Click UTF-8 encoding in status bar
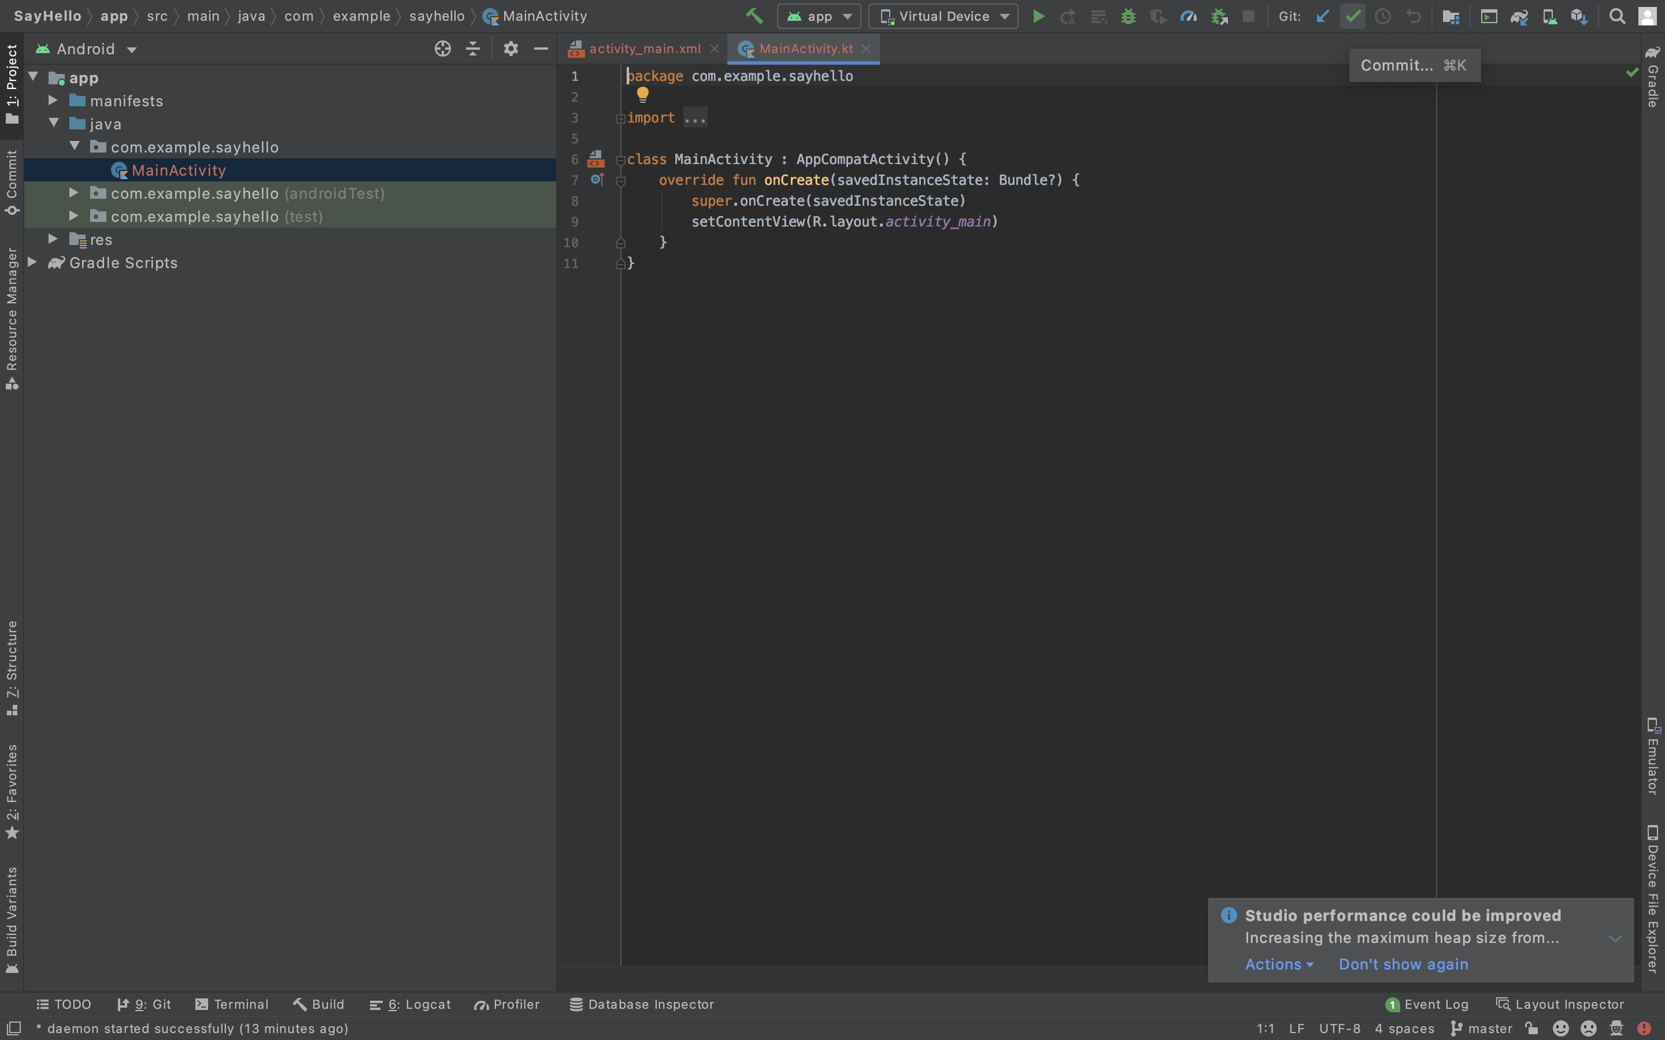 point(1340,1028)
